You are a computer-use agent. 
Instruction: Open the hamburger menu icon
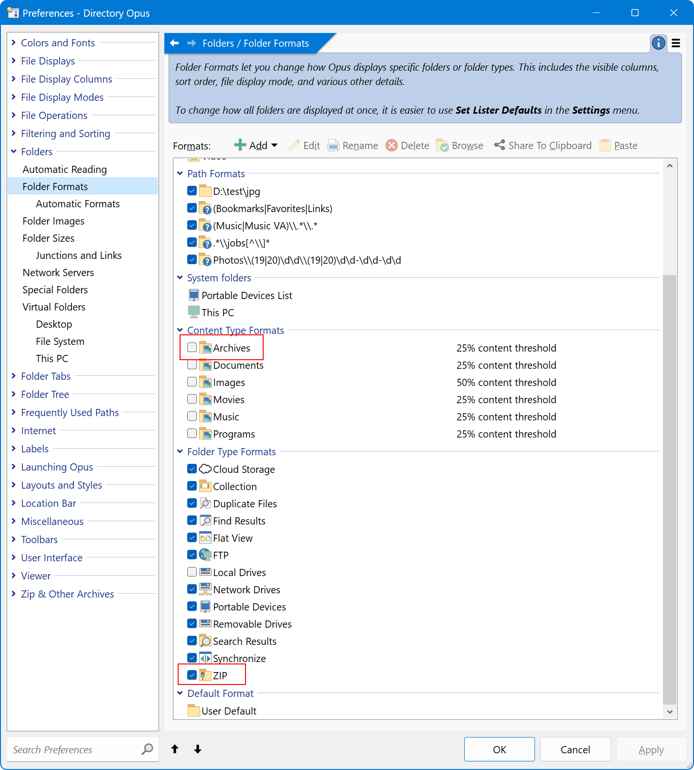tap(675, 43)
